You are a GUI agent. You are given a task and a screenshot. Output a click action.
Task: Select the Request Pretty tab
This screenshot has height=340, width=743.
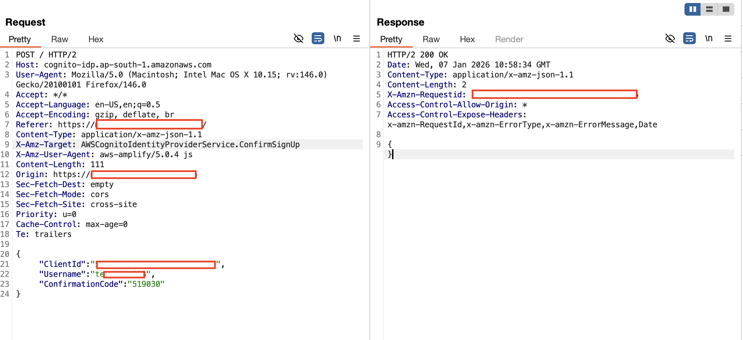20,39
